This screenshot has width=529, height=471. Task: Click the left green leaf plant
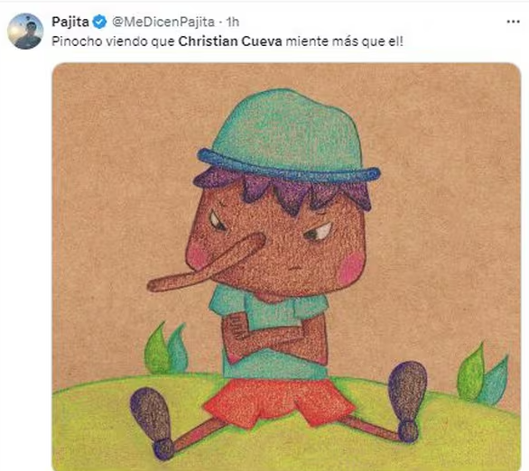[165, 348]
